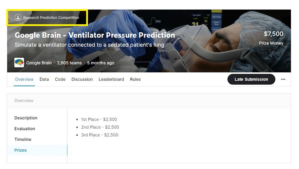The height and width of the screenshot is (169, 299).
Task: View the Leaderboard tab
Action: point(111,79)
